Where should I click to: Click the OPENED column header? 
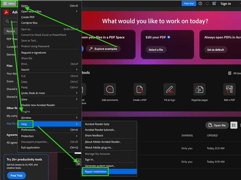212,135
